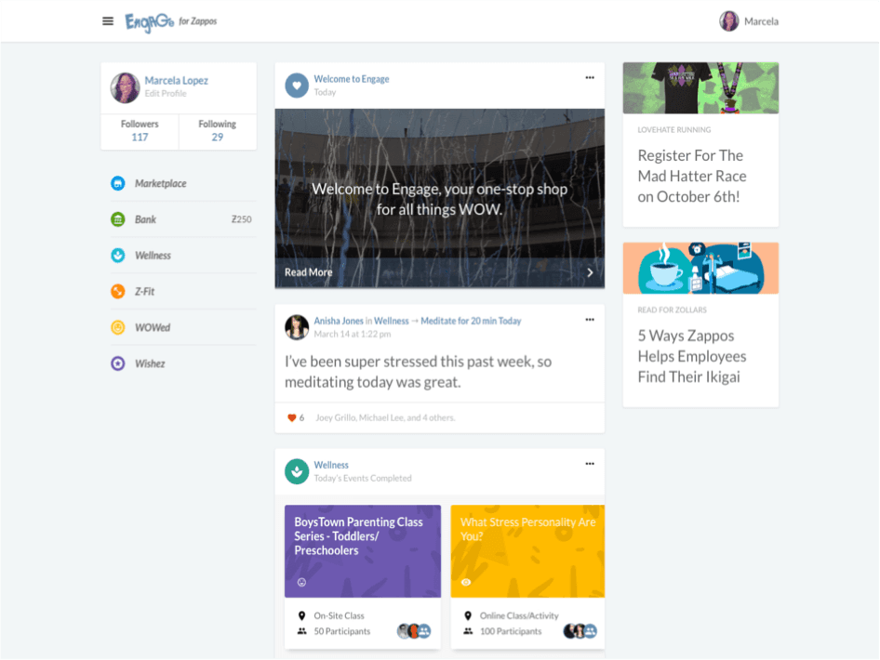
Task: Open options menu on Welcome to Engage post
Action: (x=590, y=78)
